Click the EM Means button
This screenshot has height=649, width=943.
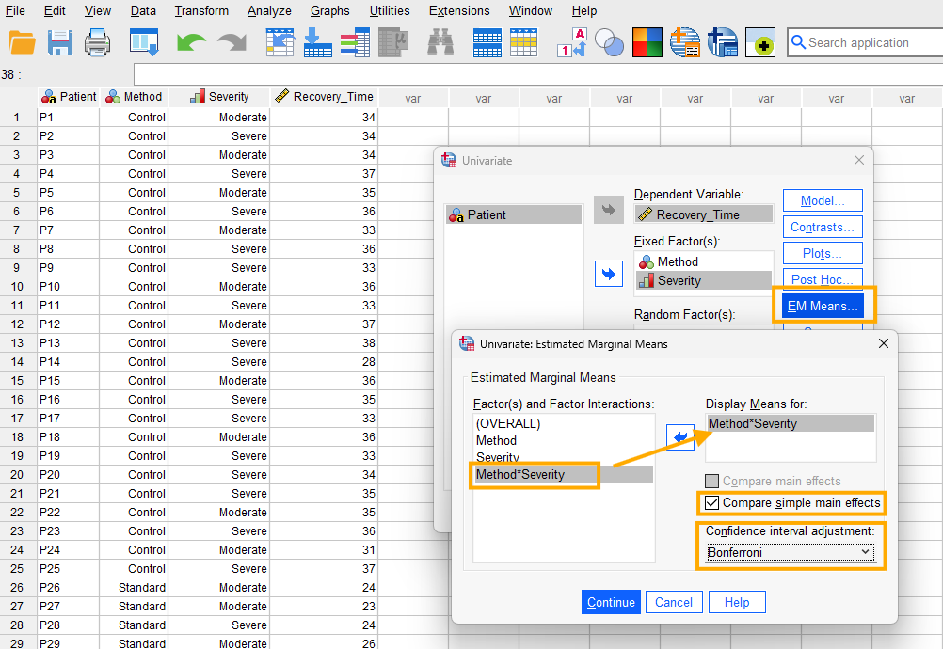click(x=822, y=305)
